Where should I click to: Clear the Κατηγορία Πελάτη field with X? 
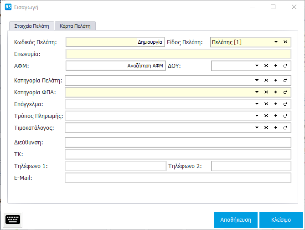267,81
